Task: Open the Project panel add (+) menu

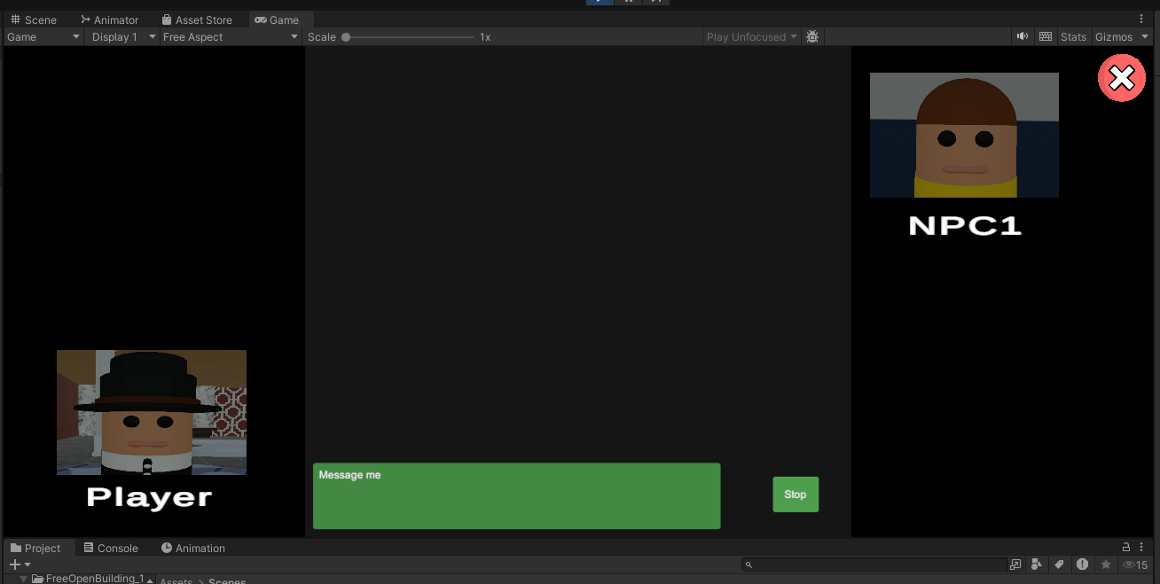Action: click(20, 565)
